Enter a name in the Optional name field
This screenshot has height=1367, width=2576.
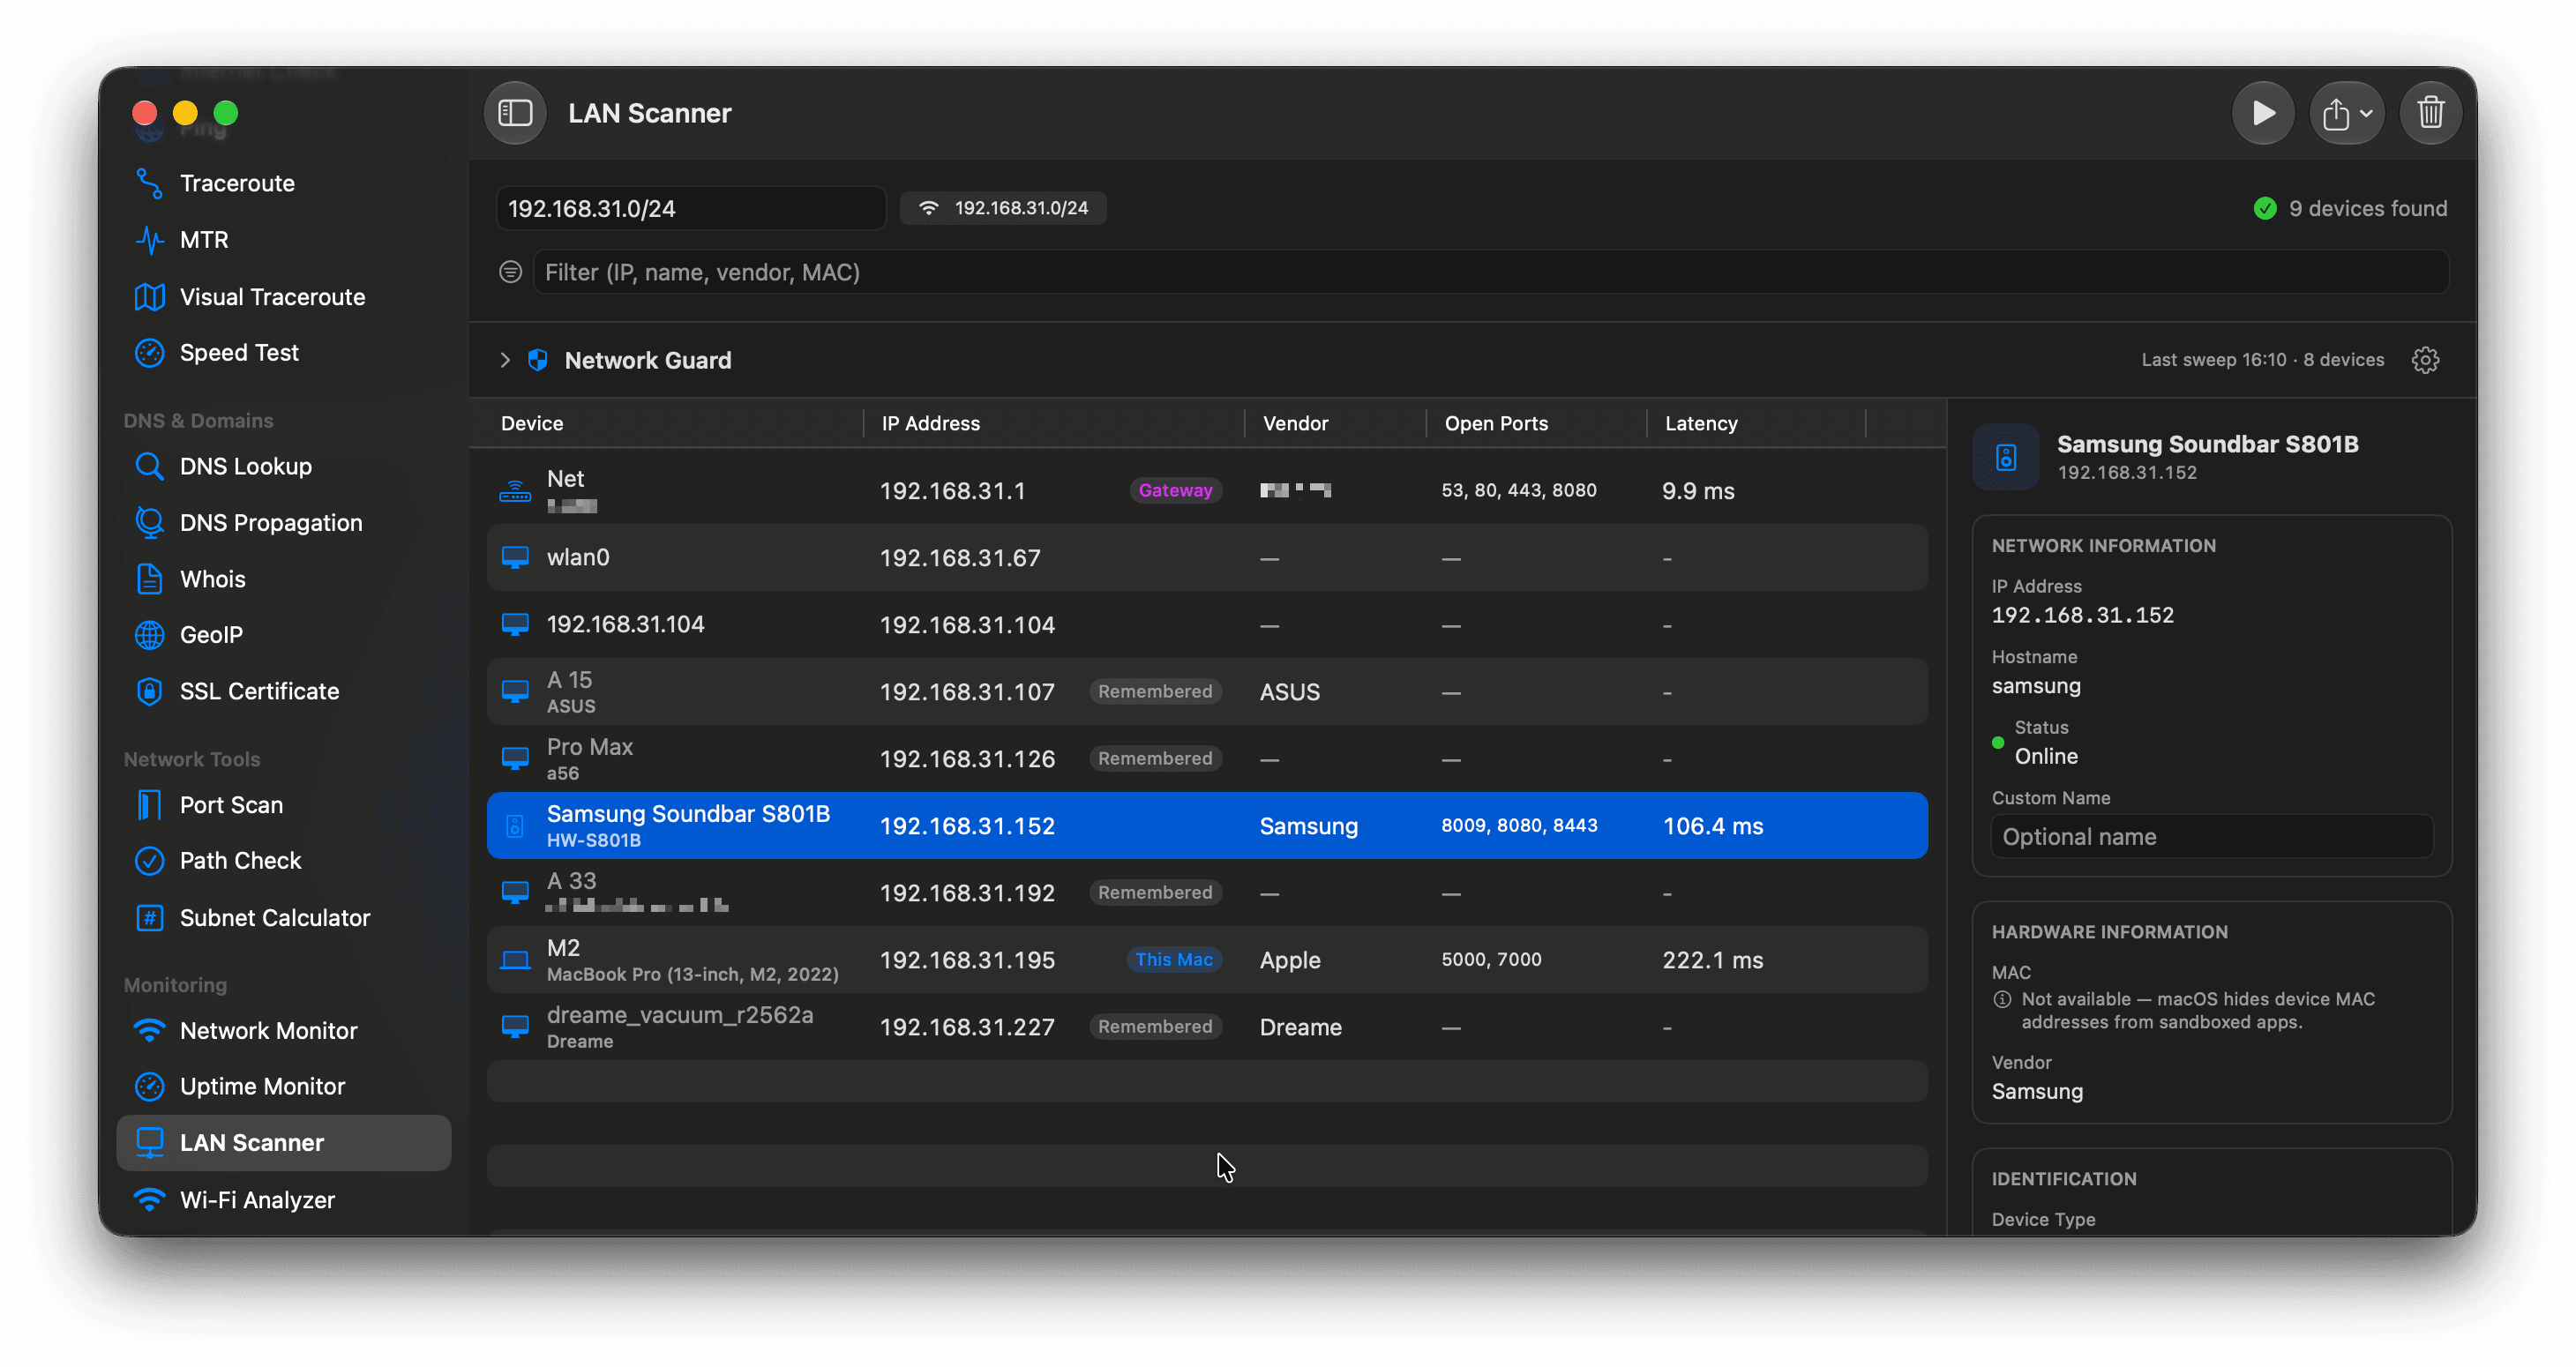(2211, 836)
